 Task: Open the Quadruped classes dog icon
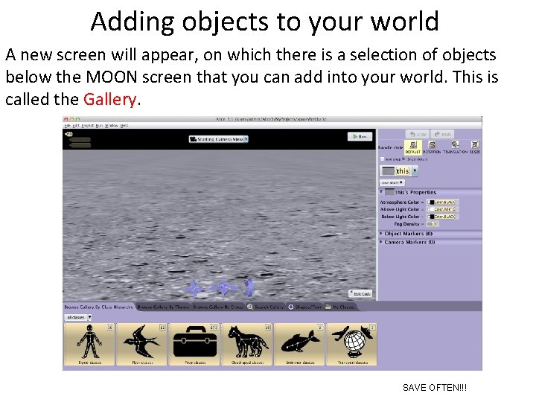pos(247,344)
